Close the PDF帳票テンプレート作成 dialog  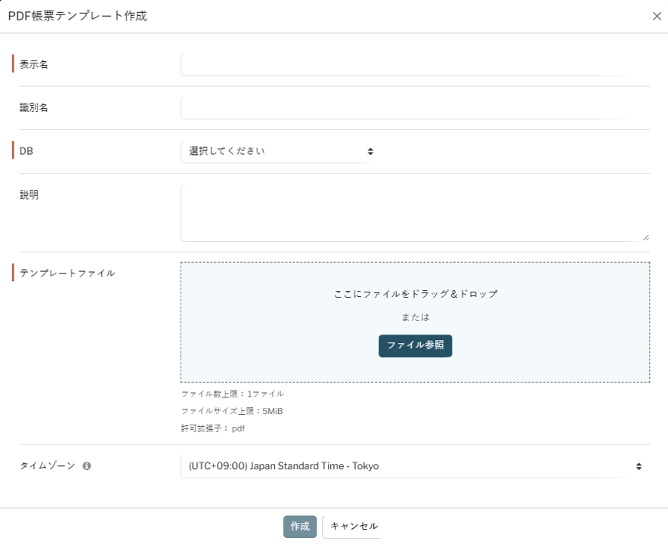pyautogui.click(x=657, y=17)
